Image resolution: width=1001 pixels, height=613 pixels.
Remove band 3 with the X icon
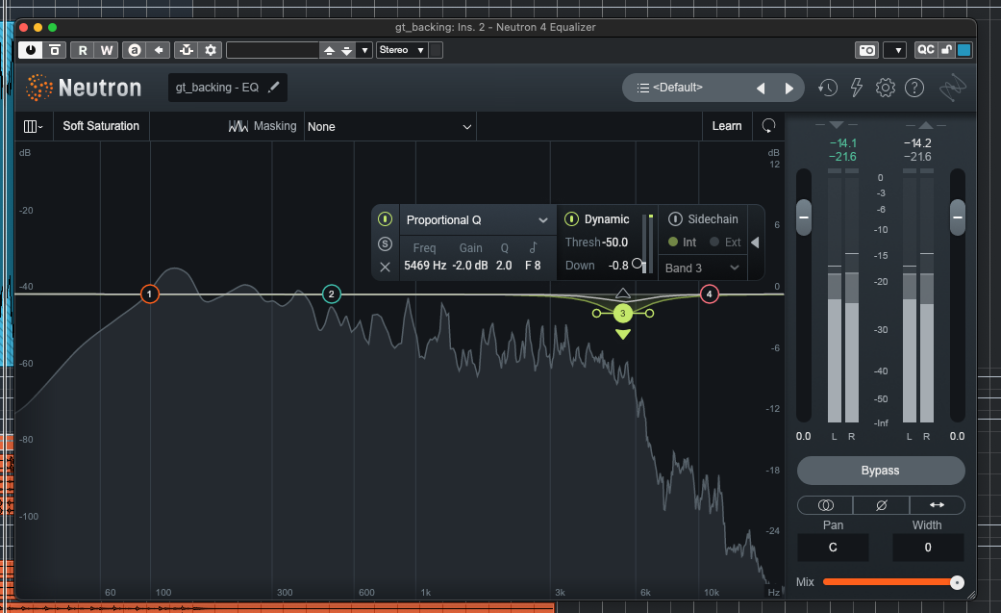(x=385, y=267)
